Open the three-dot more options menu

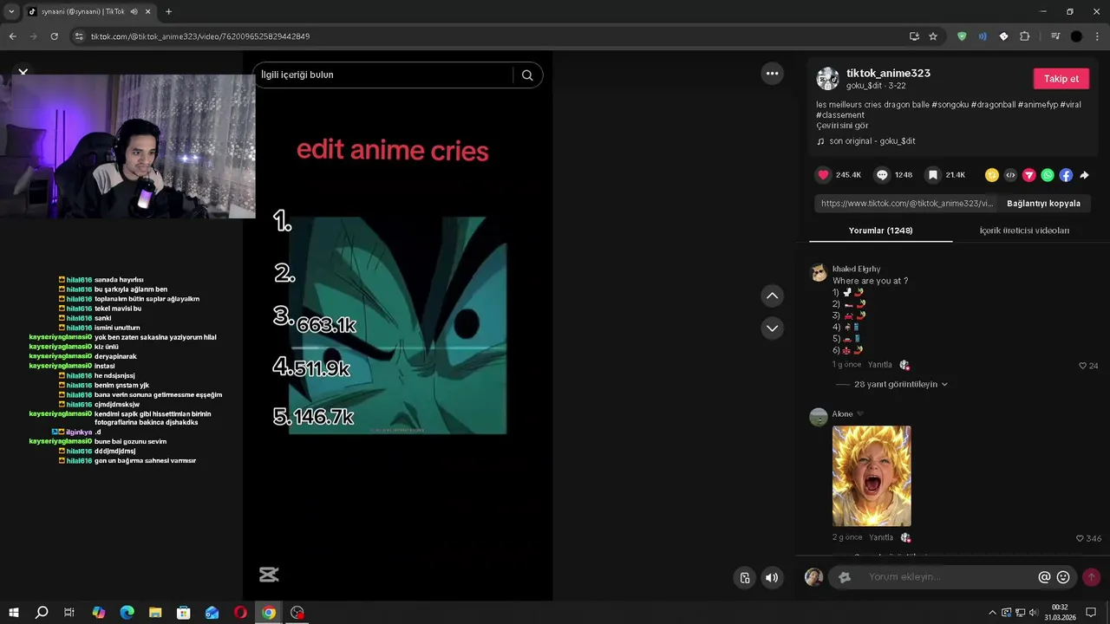pyautogui.click(x=772, y=74)
